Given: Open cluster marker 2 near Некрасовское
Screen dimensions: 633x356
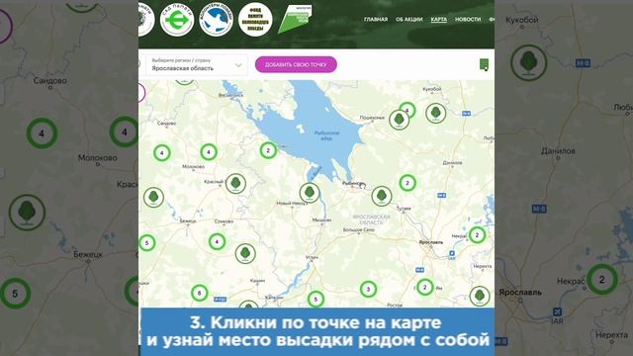Looking at the screenshot, I should tap(477, 235).
